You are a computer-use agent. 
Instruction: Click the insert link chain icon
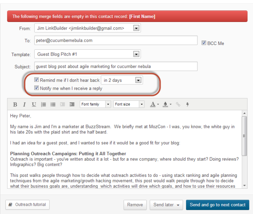click(178, 104)
